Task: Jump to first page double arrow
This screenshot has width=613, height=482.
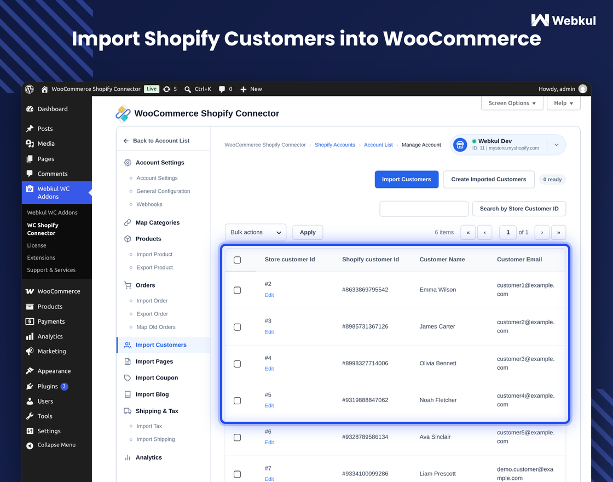Action: pyautogui.click(x=468, y=232)
